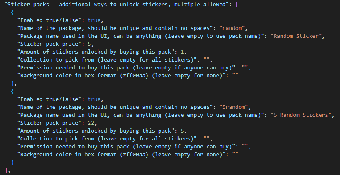The image size is (340, 175).
Task: Click the second pack's unlocked amount value 5
Action: click(182, 131)
